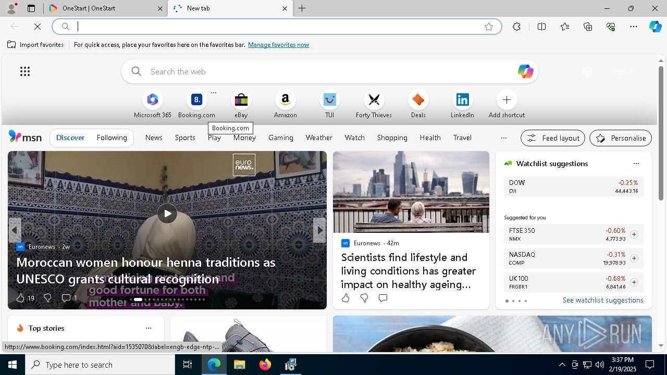The height and width of the screenshot is (375, 667).
Task: Expand more MSN categories ellipsis
Action: 503,138
